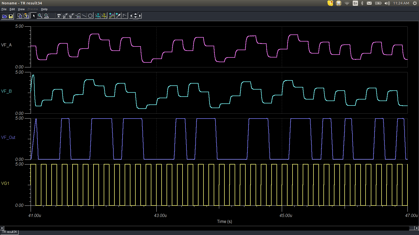Select the ellipse drawing tool
The height and width of the screenshot is (235, 419).
coord(90,16)
